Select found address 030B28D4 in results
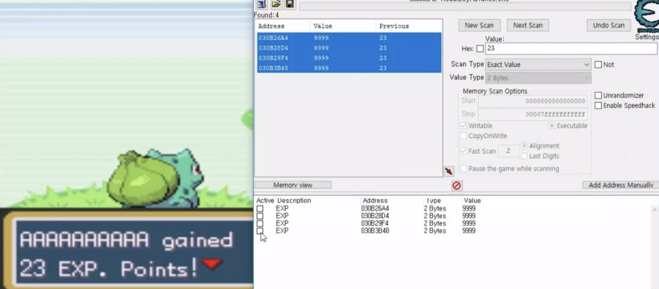The height and width of the screenshot is (289, 659). point(349,48)
